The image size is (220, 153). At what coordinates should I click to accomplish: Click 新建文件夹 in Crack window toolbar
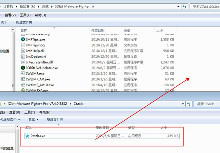point(55,120)
